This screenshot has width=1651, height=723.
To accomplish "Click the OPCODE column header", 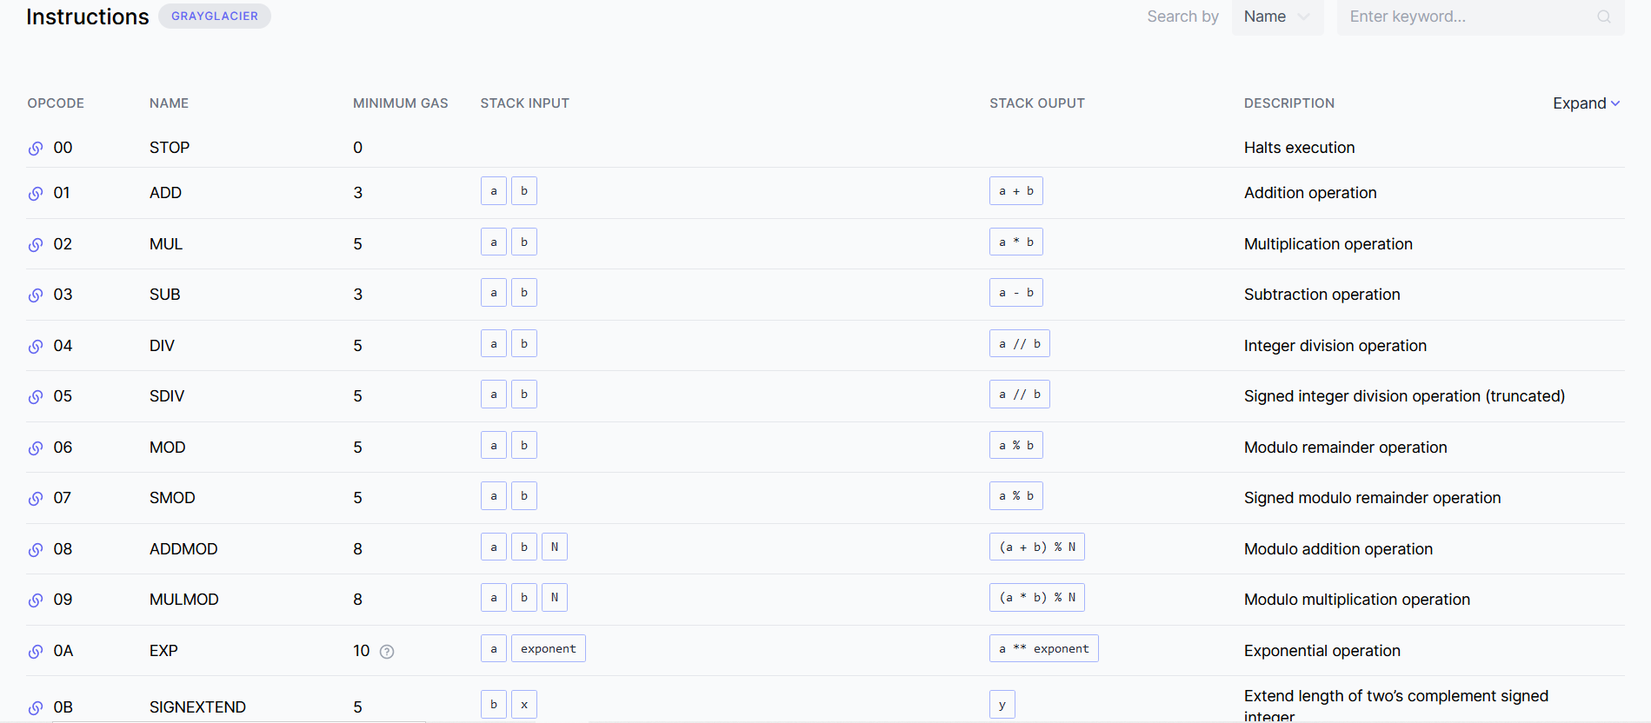I will pos(56,103).
